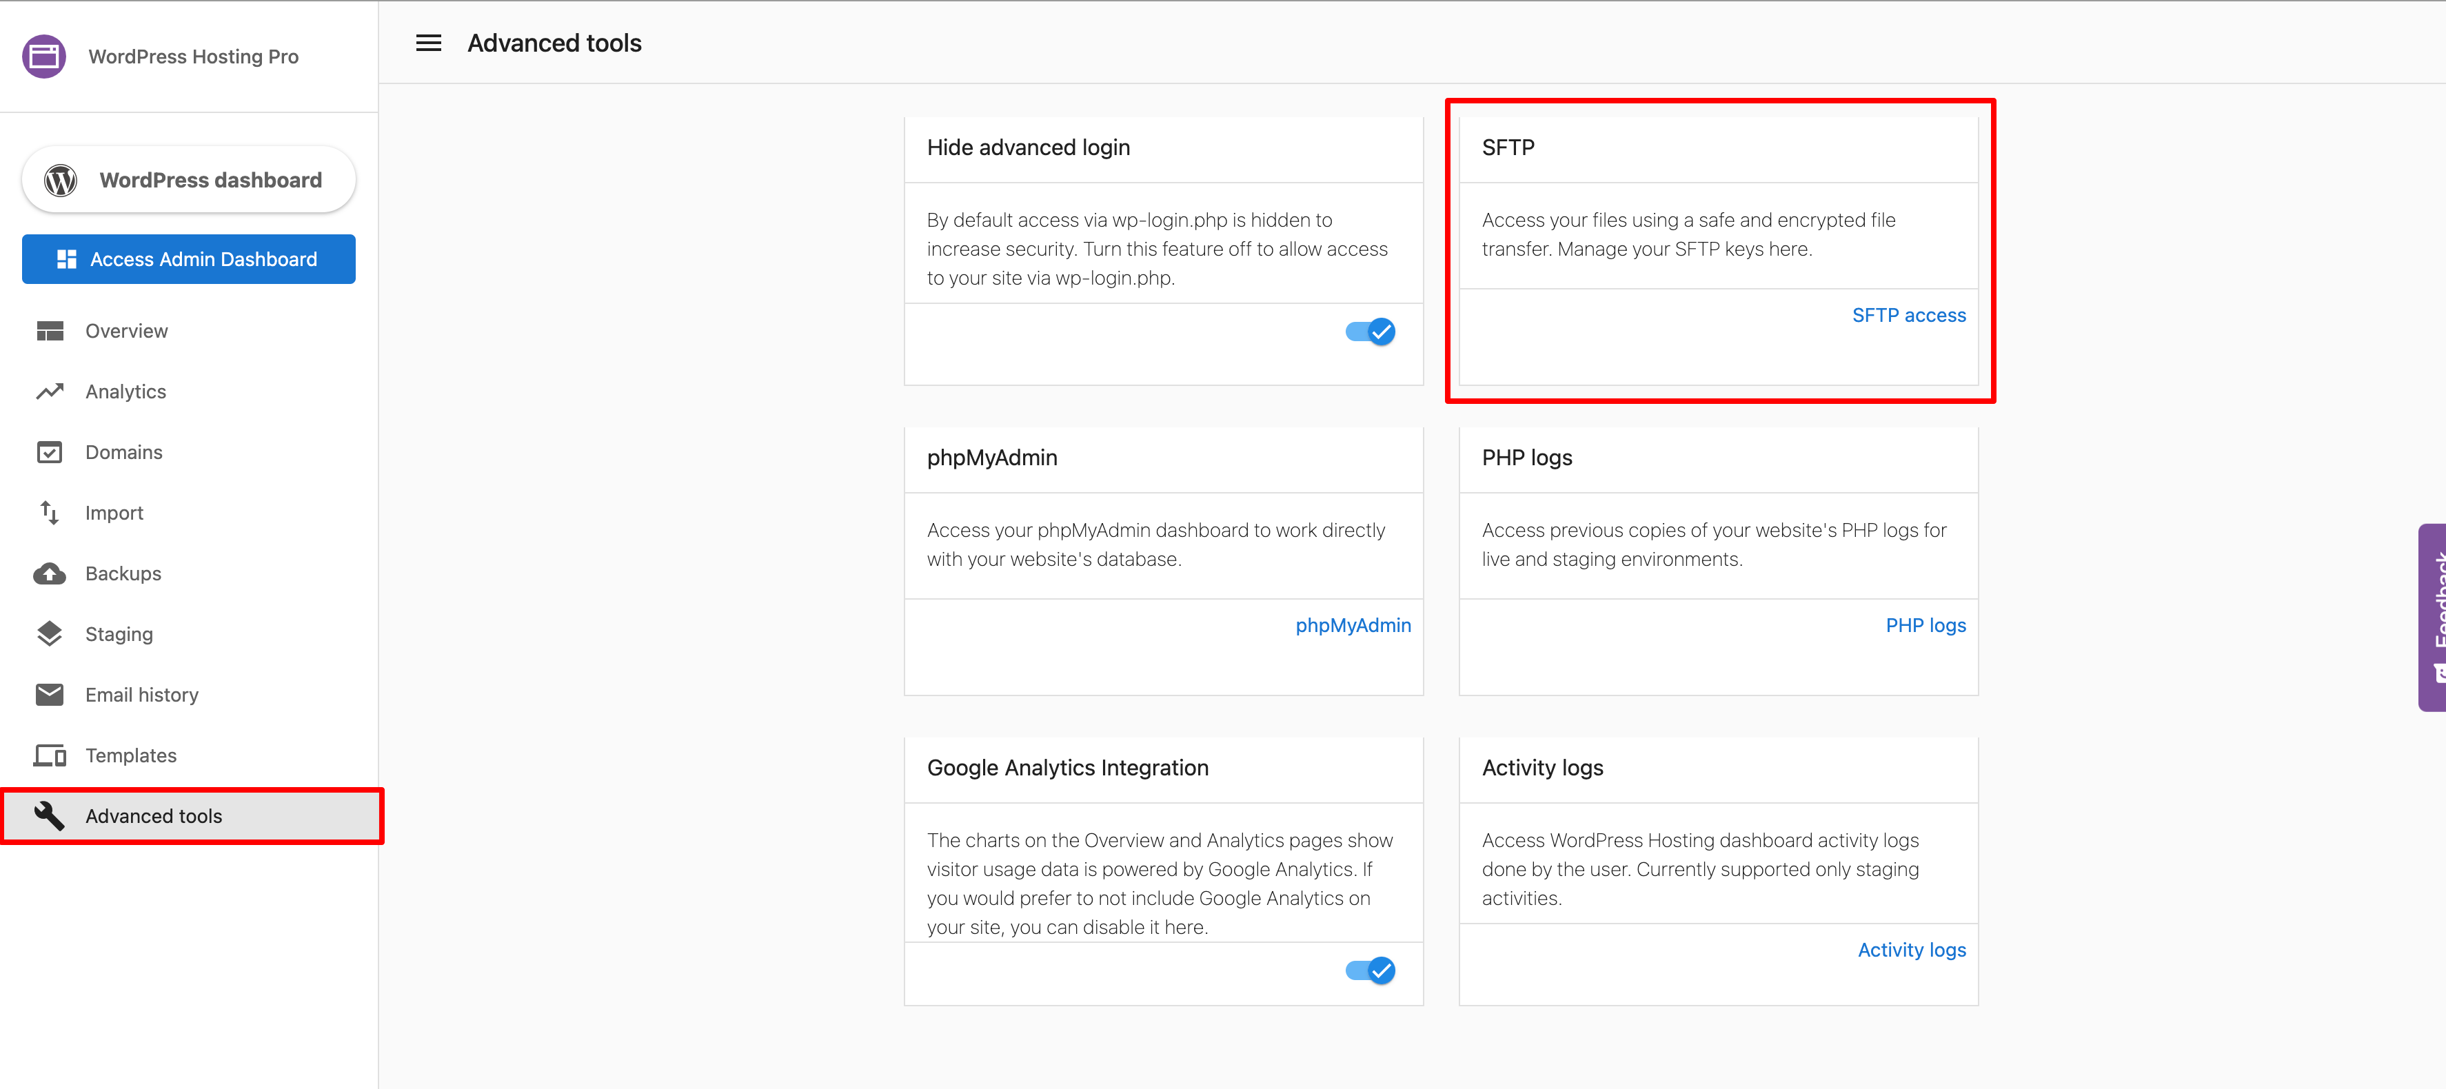The height and width of the screenshot is (1089, 2446).
Task: Click the Analytics trend-line icon
Action: click(x=50, y=391)
